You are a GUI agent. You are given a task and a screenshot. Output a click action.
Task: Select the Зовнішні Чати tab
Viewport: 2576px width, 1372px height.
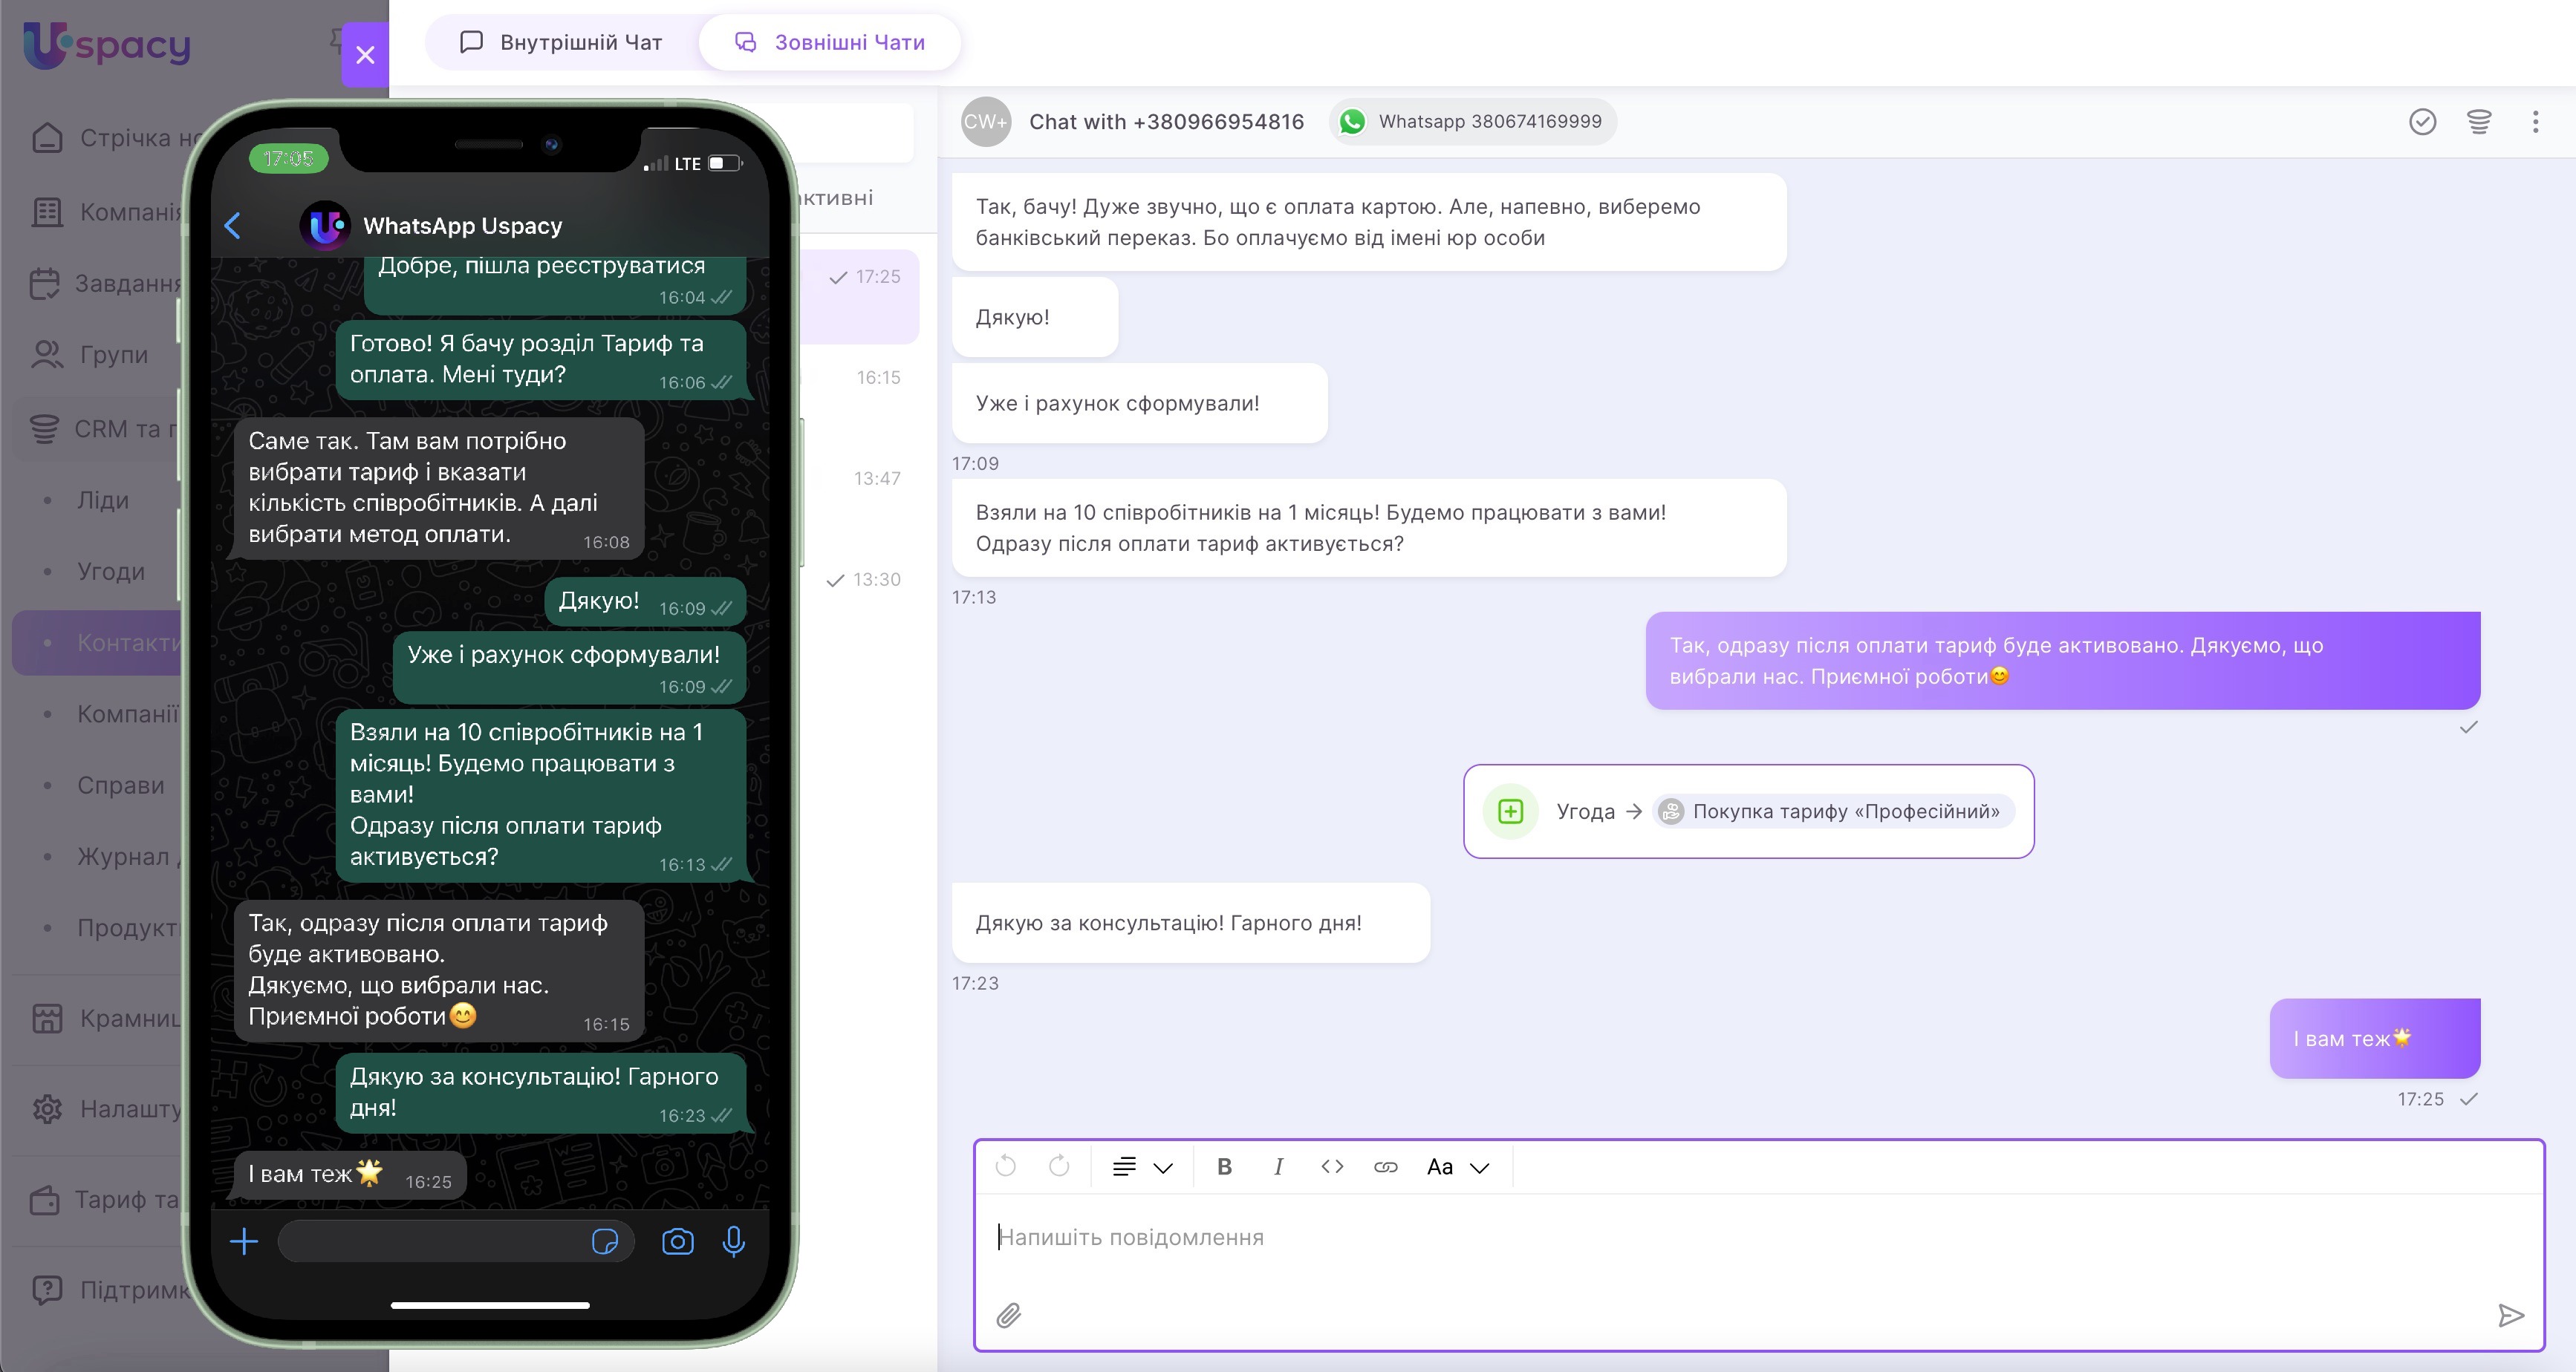click(830, 42)
